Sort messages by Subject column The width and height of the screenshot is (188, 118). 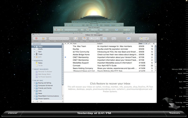point(118,44)
